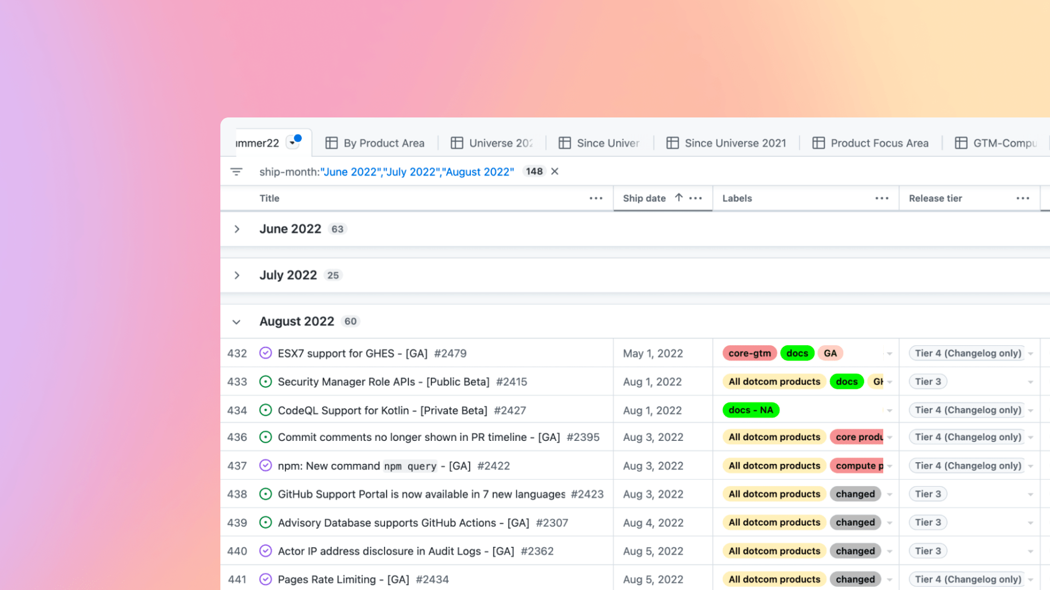1050x590 pixels.
Task: Expand the July 2022 group
Action: pyautogui.click(x=237, y=275)
